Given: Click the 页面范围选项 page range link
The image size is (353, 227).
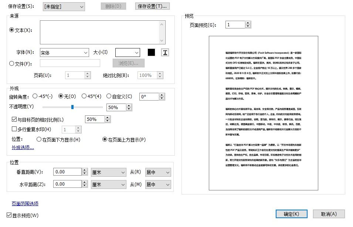Looking at the screenshot, I should pyautogui.click(x=24, y=204).
